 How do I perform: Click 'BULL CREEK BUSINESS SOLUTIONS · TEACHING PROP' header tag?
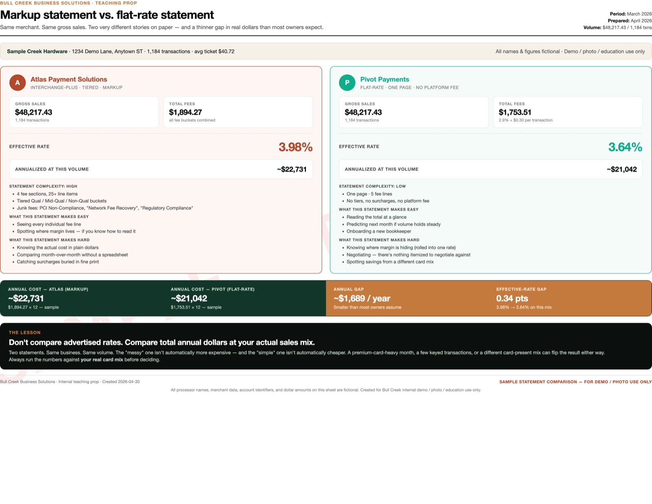pyautogui.click(x=68, y=3)
